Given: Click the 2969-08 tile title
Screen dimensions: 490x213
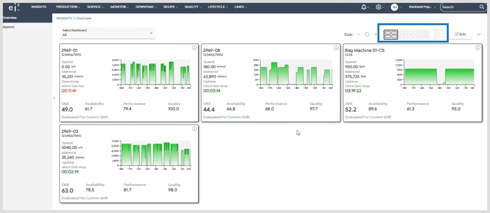Looking at the screenshot, I should [211, 50].
